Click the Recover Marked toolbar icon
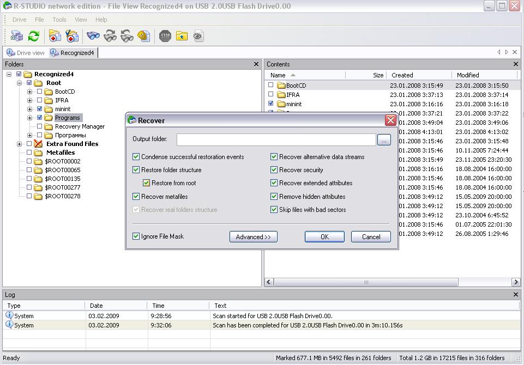The image size is (524, 365). (72, 36)
